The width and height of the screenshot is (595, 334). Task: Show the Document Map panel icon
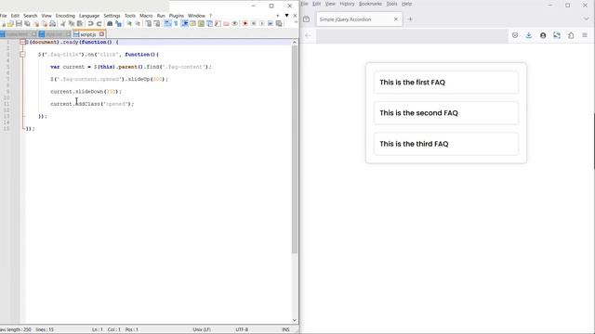pyautogui.click(x=201, y=23)
